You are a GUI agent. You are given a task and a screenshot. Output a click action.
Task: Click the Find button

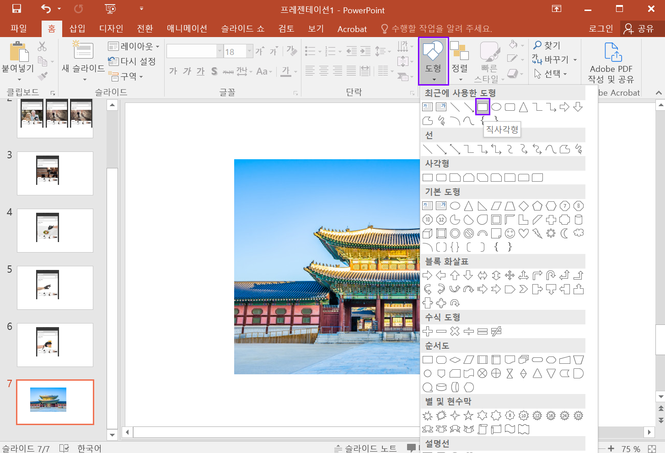click(x=547, y=45)
